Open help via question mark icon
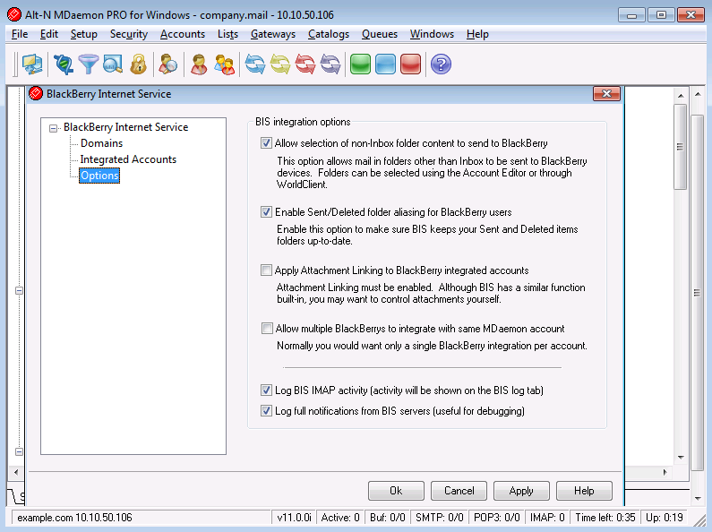 click(441, 64)
